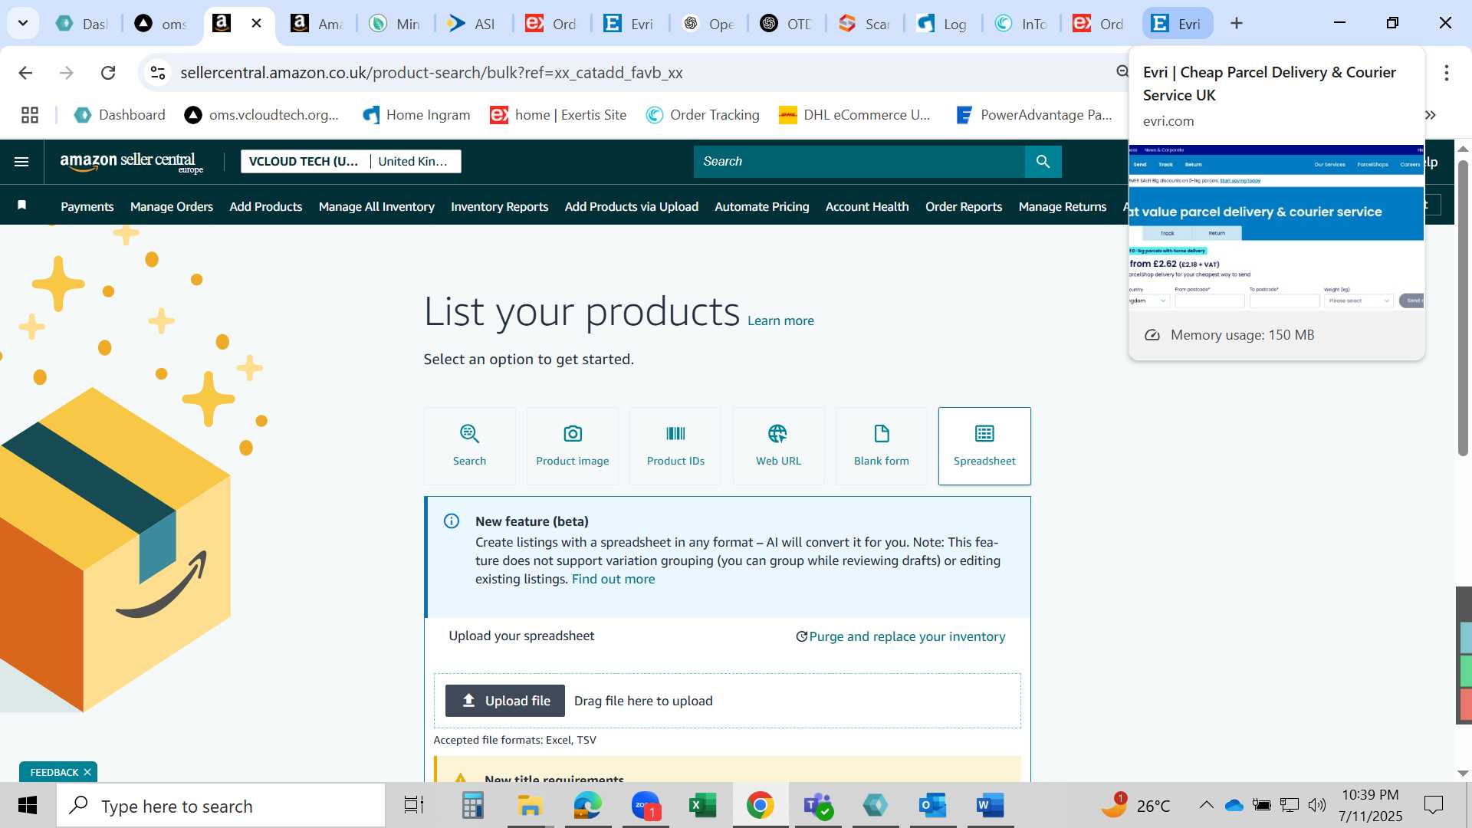Open the tab search dropdown arrow

23,23
